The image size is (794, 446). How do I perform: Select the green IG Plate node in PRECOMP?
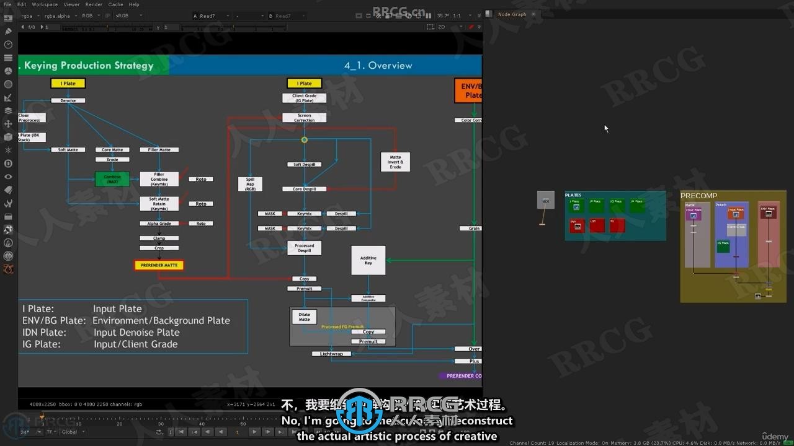coord(723,246)
